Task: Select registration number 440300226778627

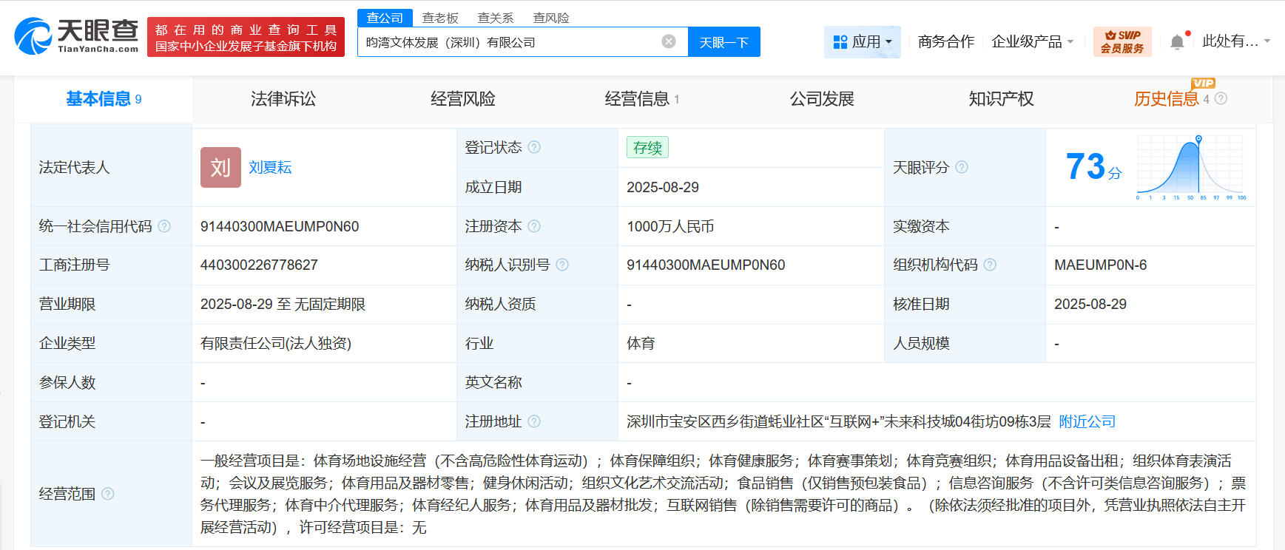Action: 259,265
